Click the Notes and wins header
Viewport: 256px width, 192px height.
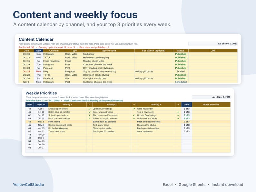(211, 105)
